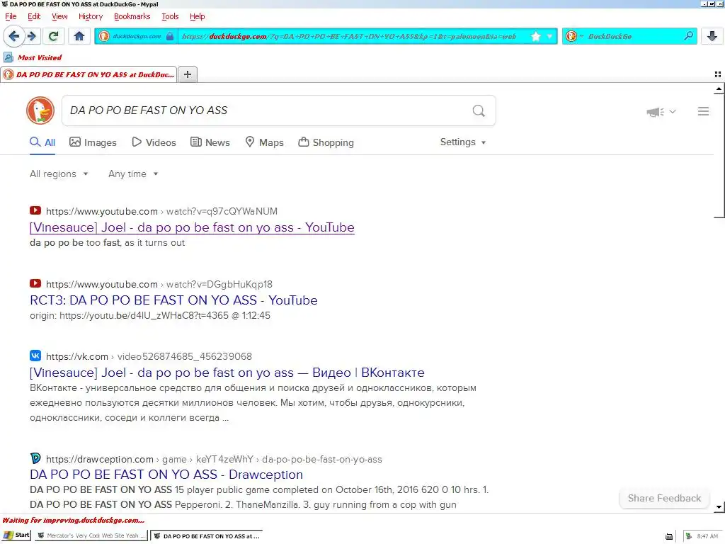Switch to the Maps results tab
725x544 pixels.
pos(264,142)
